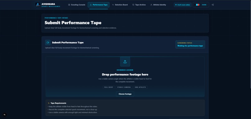Click the Avishkara logo icon
Viewport: 251px width, 119px height.
38,5
